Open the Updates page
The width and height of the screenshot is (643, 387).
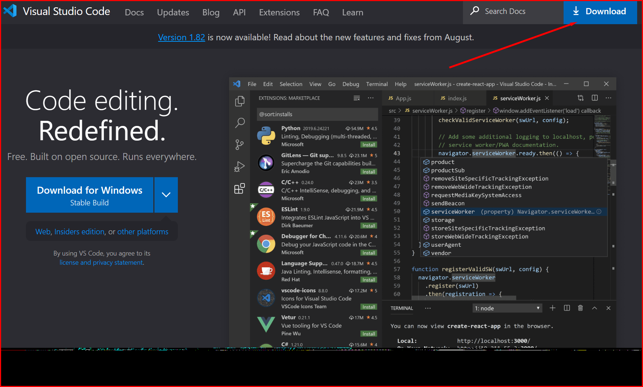[173, 12]
